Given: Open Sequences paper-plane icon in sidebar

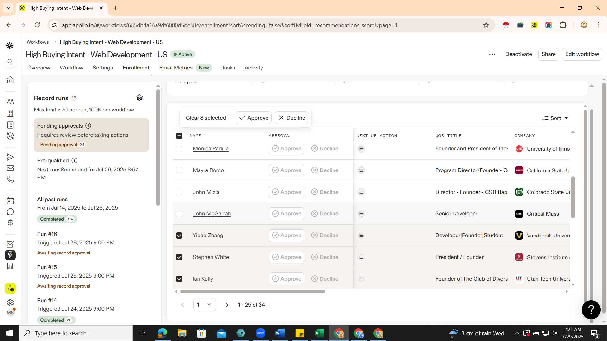Looking at the screenshot, I should 10,157.
